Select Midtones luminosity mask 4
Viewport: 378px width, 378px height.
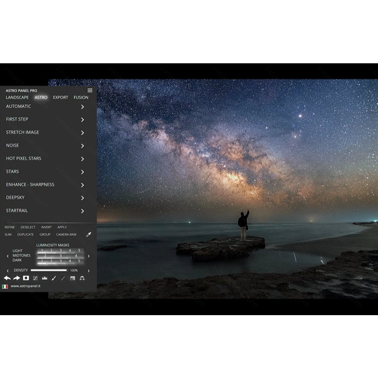(x=76, y=255)
